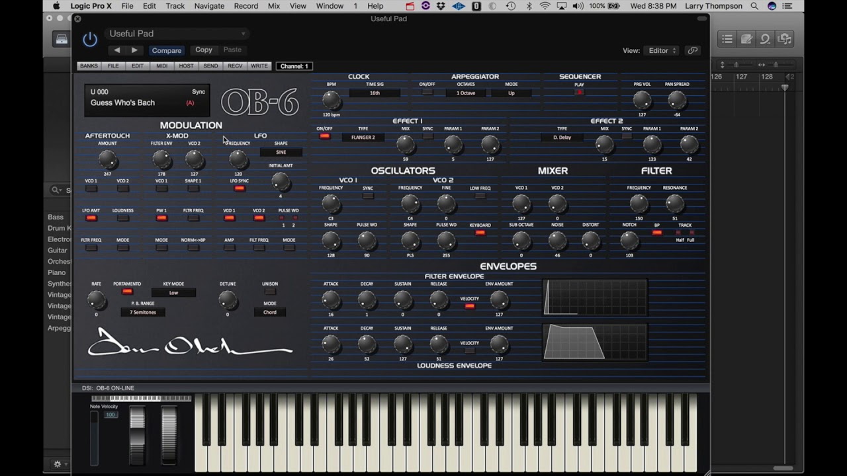Viewport: 847px width, 476px height.
Task: Toggle the LFO SYNC switch
Action: (x=240, y=188)
